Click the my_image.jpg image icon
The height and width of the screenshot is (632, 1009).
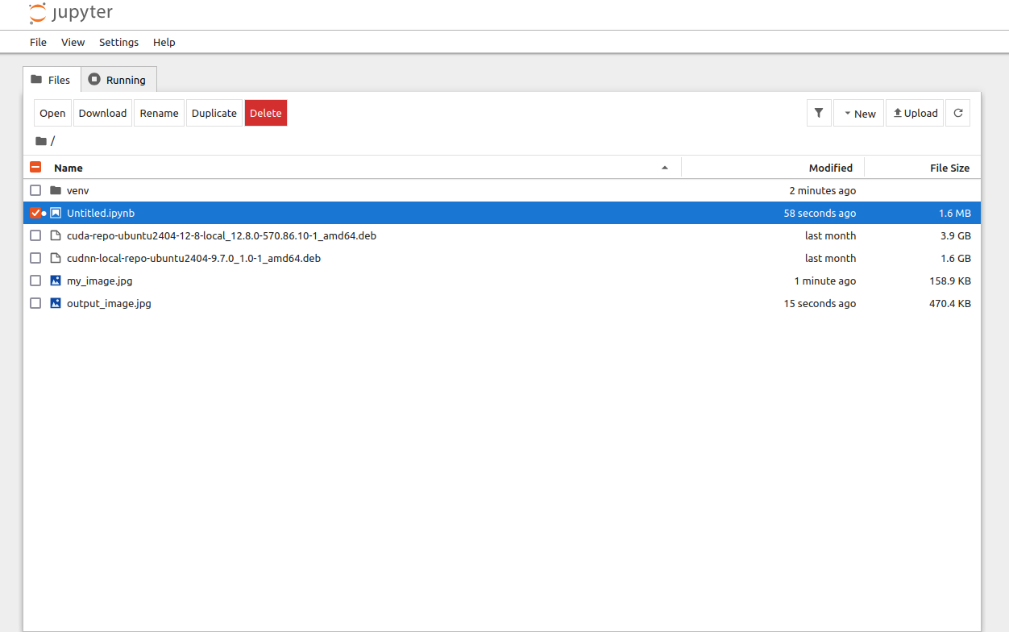tap(56, 281)
